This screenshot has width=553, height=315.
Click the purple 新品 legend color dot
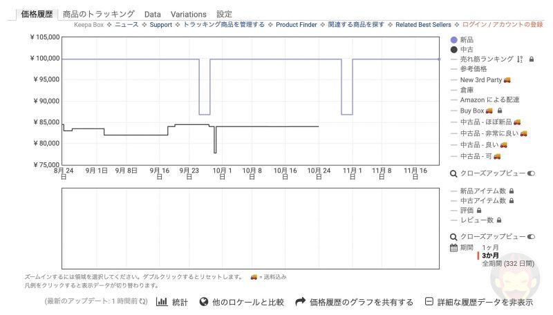tap(454, 40)
